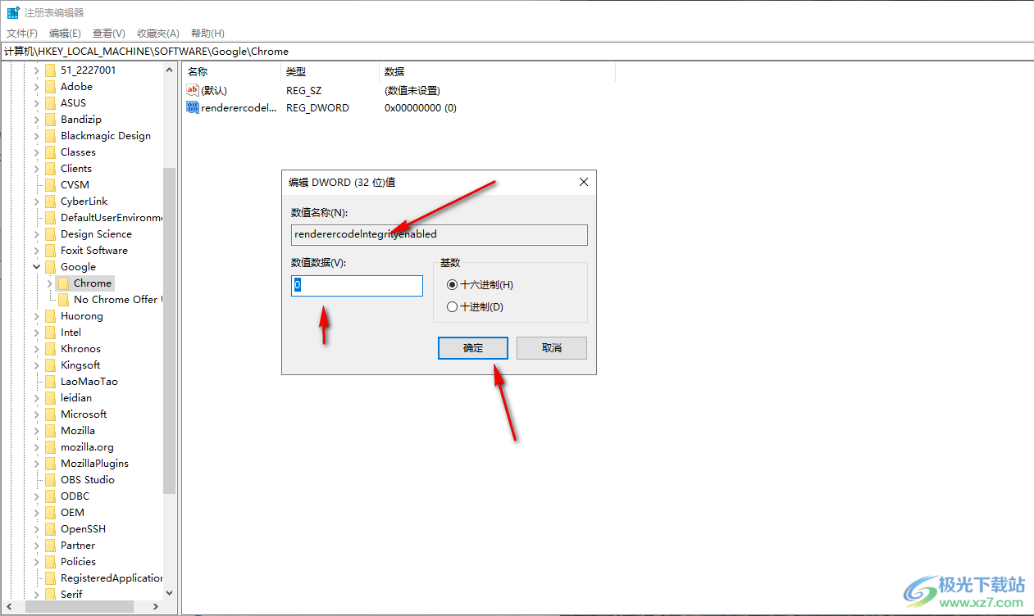
Task: Click the Policies folder icon
Action: click(49, 561)
